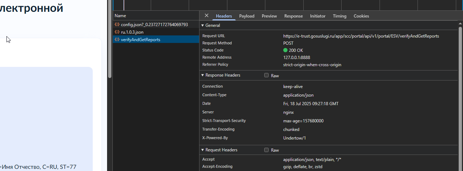The width and height of the screenshot is (463, 171).
Task: Select the config.json request row
Action: [x=156, y=25]
